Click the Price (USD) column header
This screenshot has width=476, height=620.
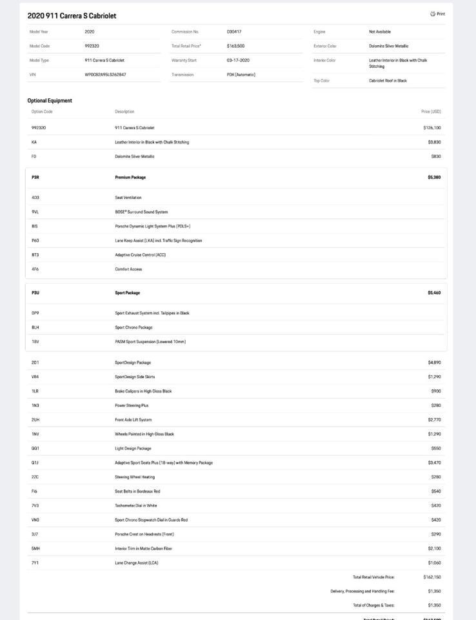tap(431, 112)
